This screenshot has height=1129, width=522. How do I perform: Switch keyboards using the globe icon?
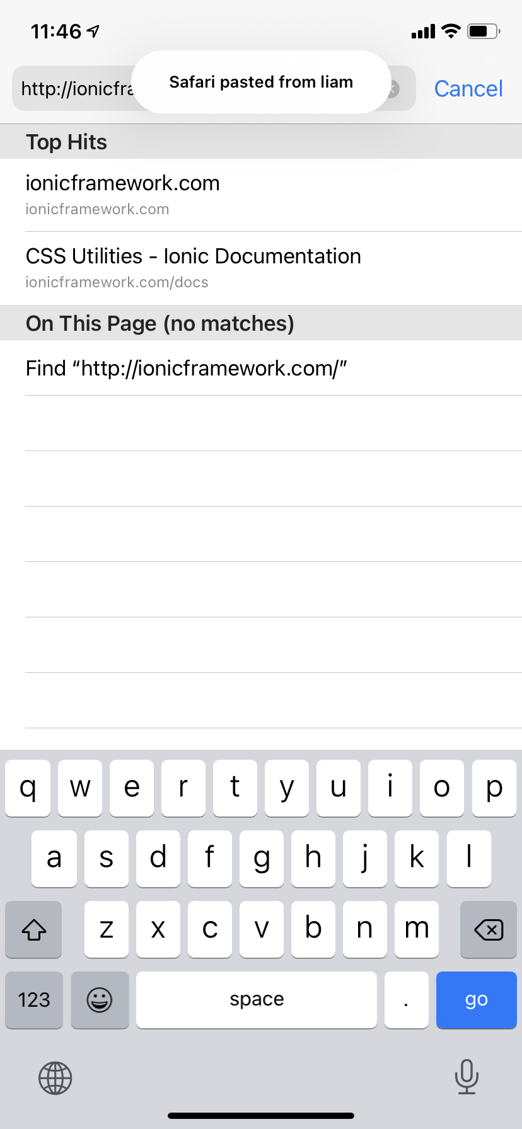pyautogui.click(x=55, y=1077)
